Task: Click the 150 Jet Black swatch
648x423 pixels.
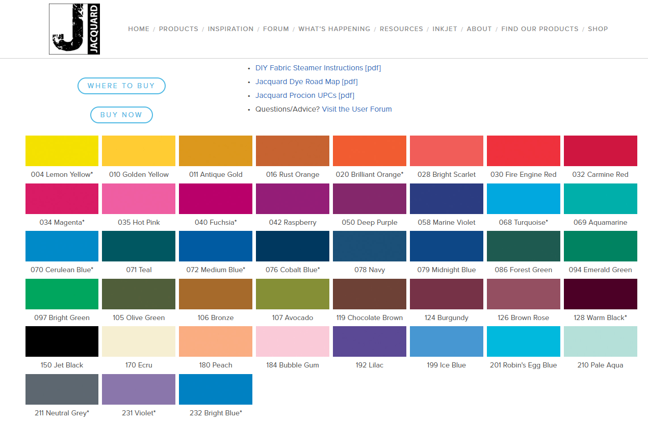Action: (62, 341)
